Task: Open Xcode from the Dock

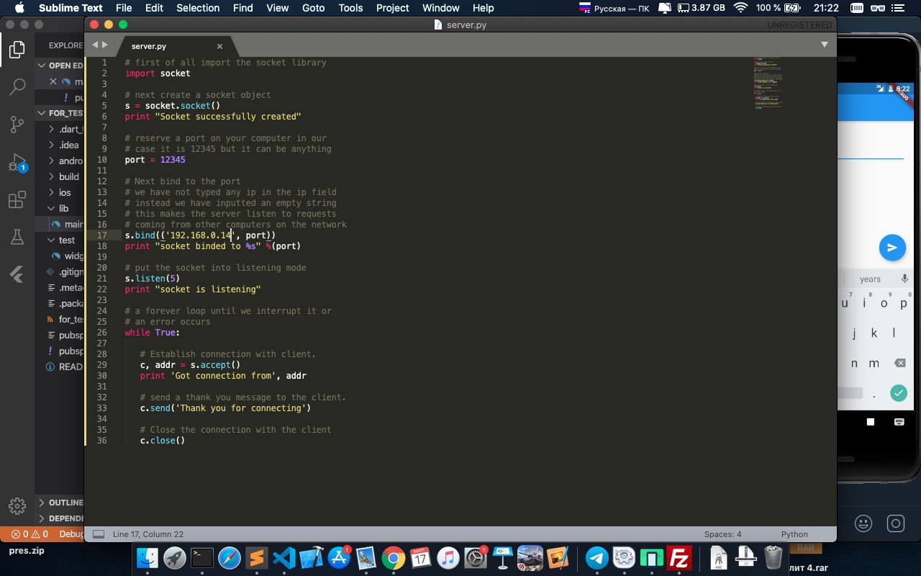Action: [312, 558]
